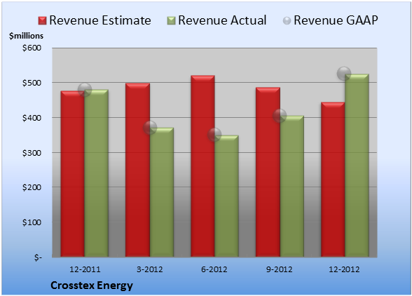
Task: Select the green 3-2012 actual bar
Action: (x=162, y=192)
